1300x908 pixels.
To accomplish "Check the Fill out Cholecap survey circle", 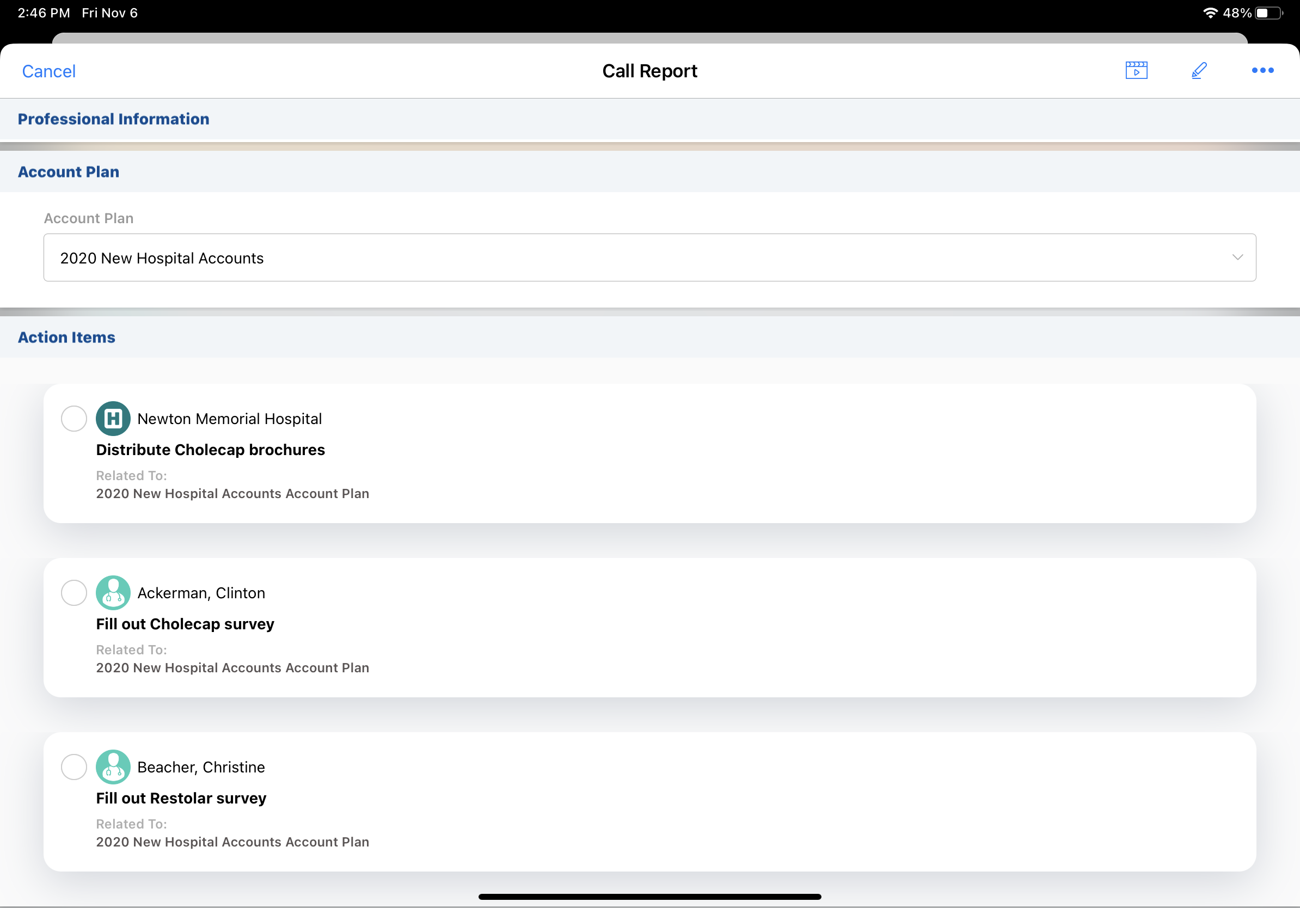I will [73, 592].
